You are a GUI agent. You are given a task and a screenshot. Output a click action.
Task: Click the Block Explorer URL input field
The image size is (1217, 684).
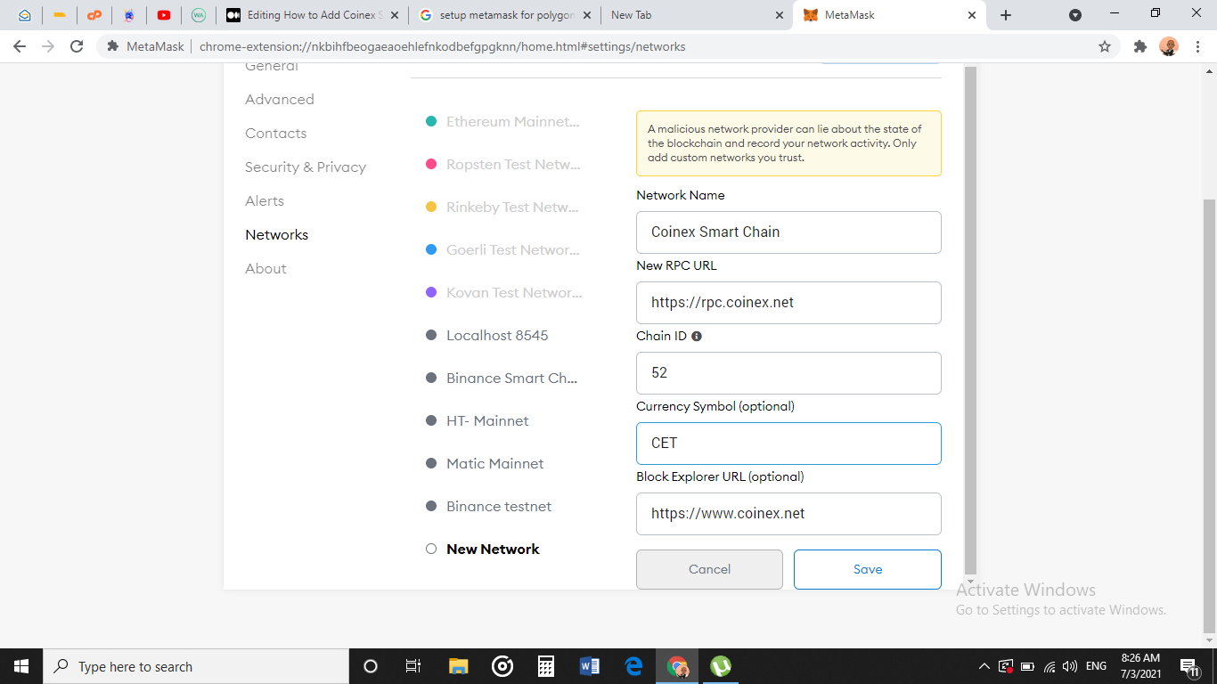tap(788, 514)
